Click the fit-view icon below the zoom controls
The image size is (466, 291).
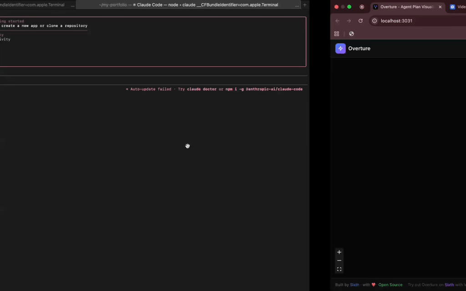(x=339, y=269)
